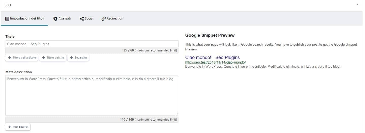Collapse the SEO panel with the arrow
Image resolution: width=365 pixels, height=133 pixels.
tap(357, 5)
